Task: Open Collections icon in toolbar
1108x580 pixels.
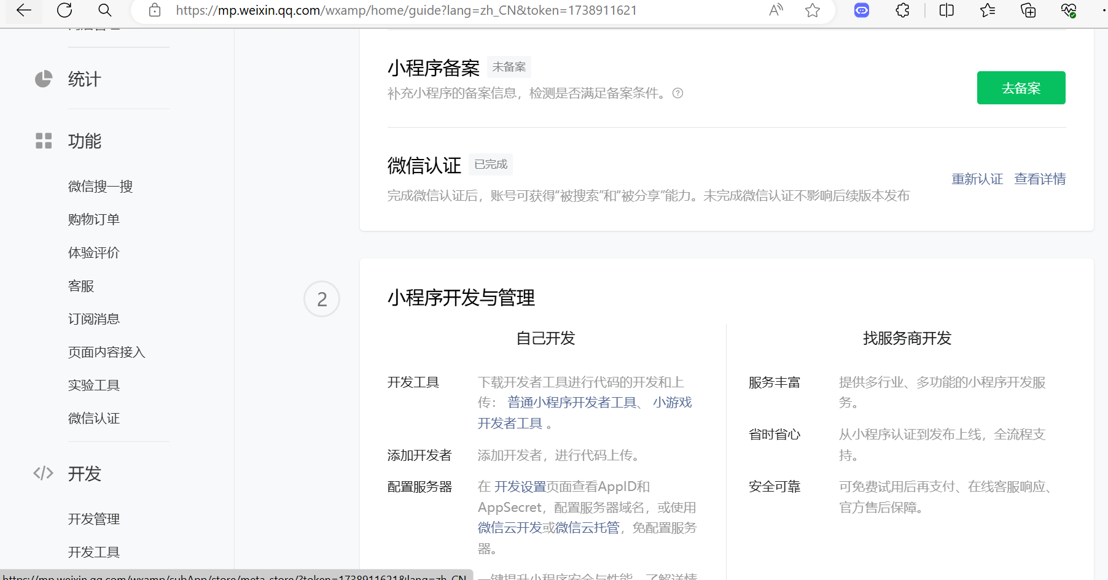Action: (1028, 10)
